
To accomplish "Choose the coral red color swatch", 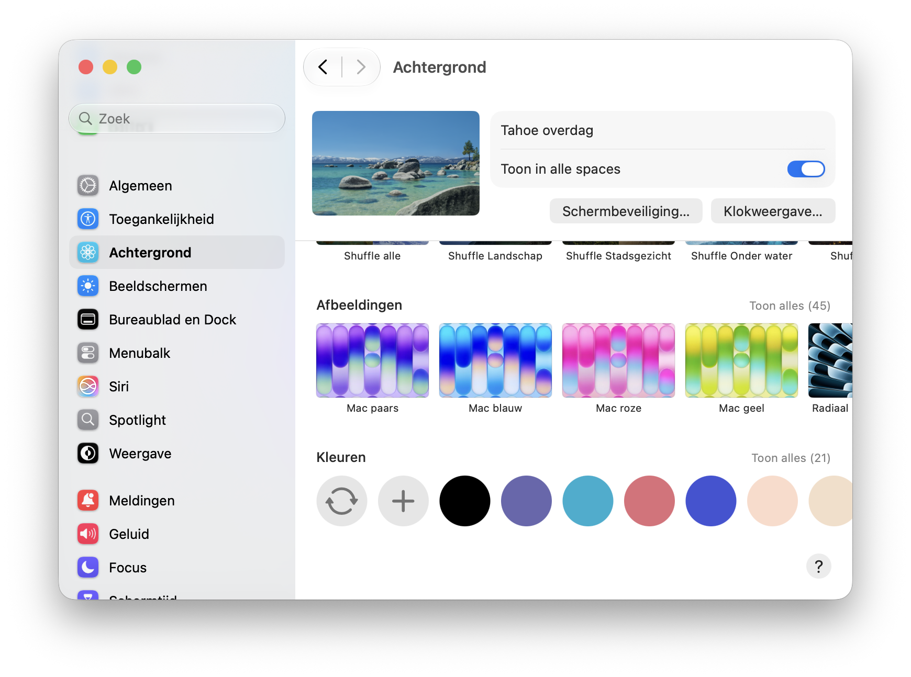I will (x=650, y=501).
